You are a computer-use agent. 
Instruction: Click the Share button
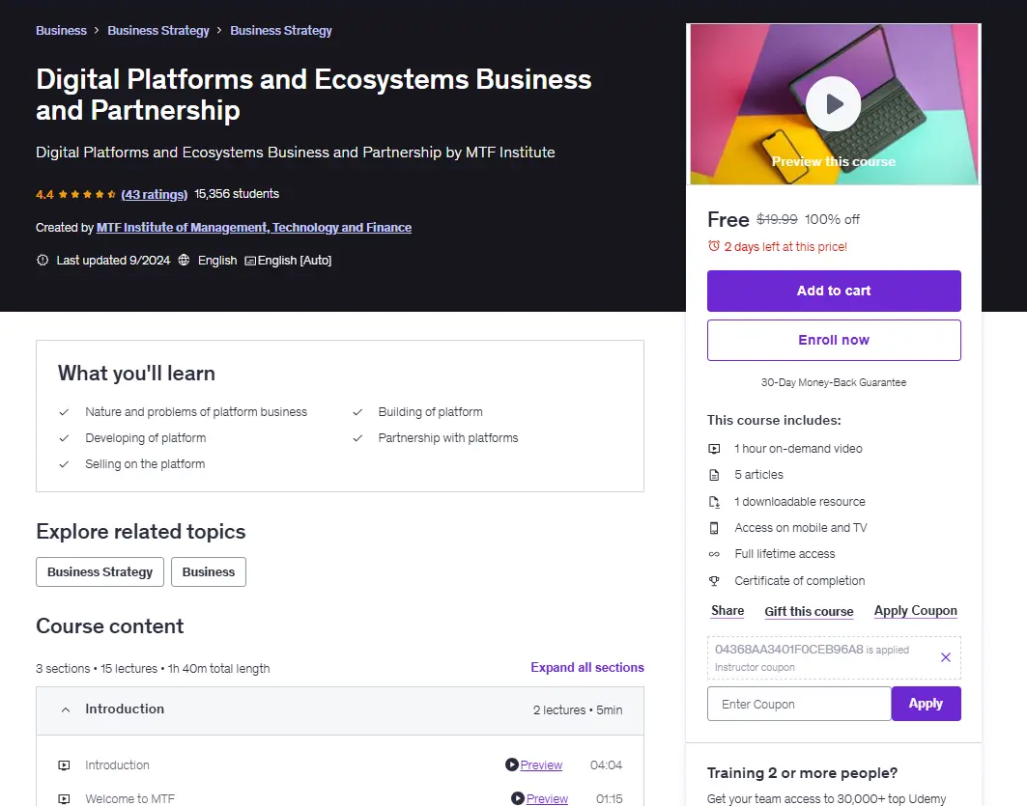727,610
